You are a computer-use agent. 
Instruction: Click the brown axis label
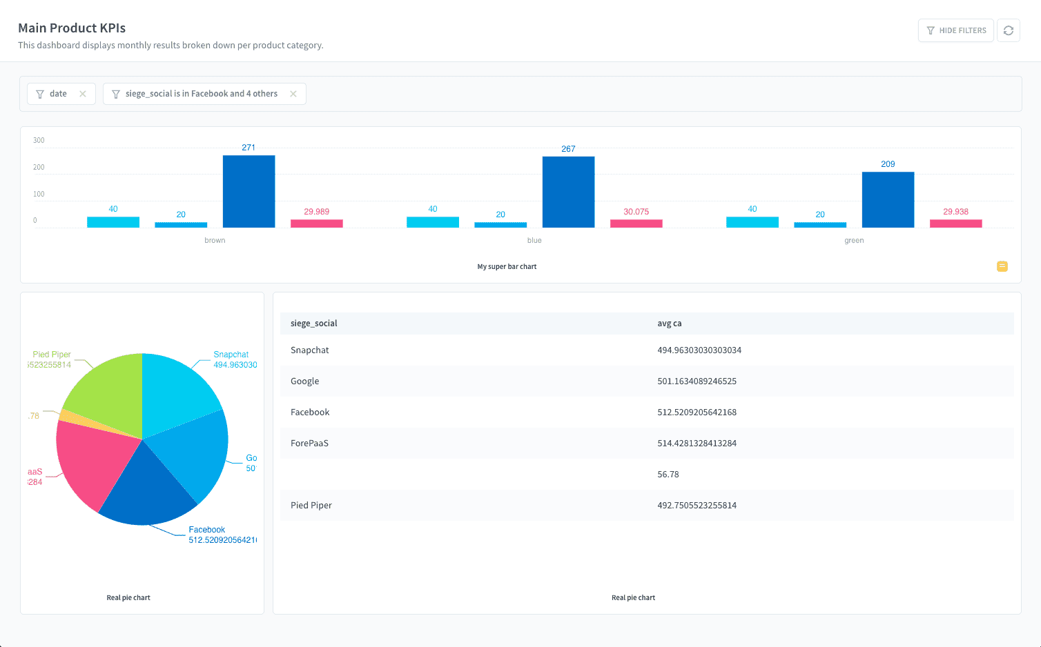click(215, 240)
